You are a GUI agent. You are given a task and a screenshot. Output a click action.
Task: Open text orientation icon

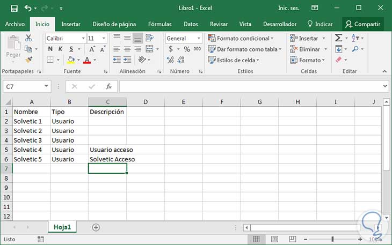pos(142,60)
